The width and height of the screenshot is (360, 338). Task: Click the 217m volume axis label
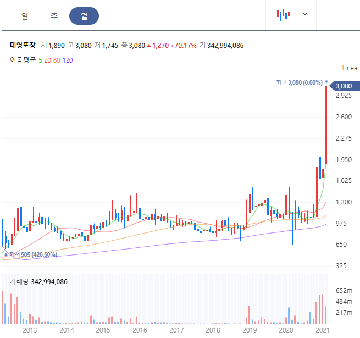coord(344,313)
